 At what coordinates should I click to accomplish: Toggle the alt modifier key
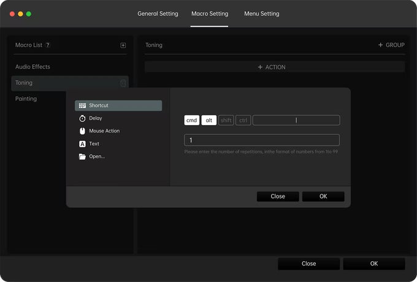(209, 120)
